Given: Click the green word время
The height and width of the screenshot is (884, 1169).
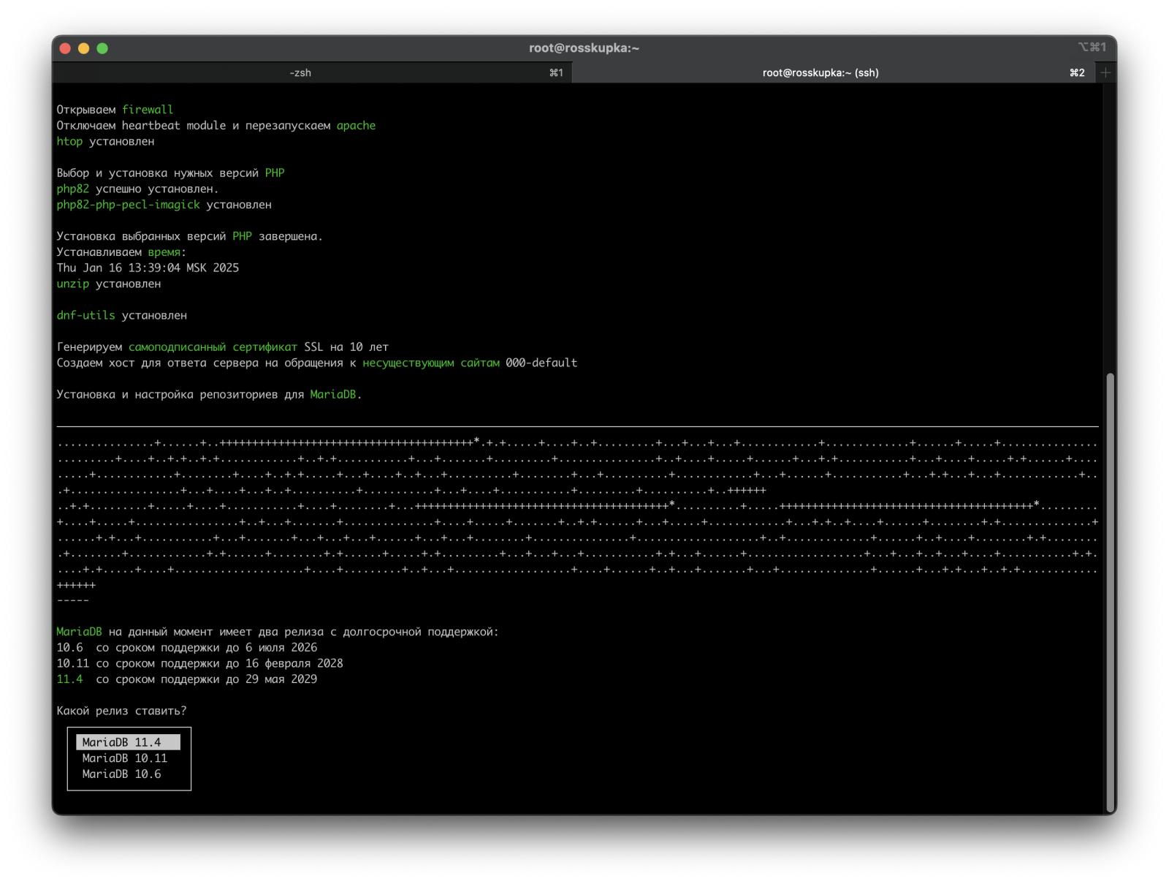Looking at the screenshot, I should pos(164,253).
